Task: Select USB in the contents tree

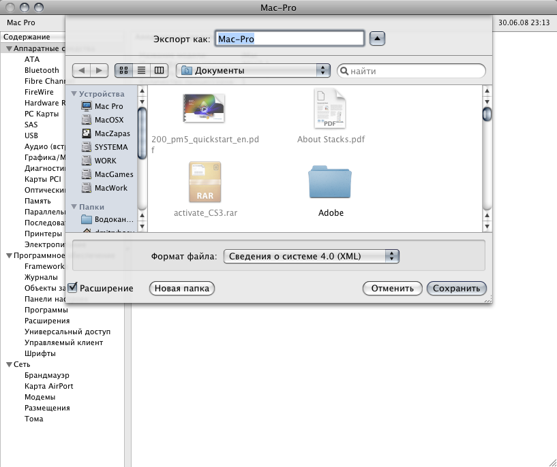Action: pyautogui.click(x=31, y=135)
